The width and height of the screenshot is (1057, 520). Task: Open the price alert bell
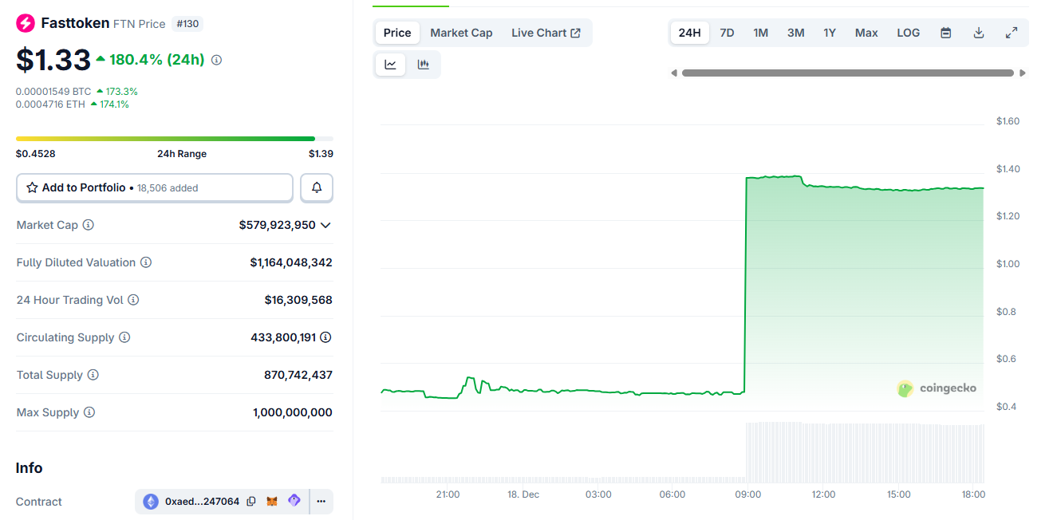pos(317,187)
